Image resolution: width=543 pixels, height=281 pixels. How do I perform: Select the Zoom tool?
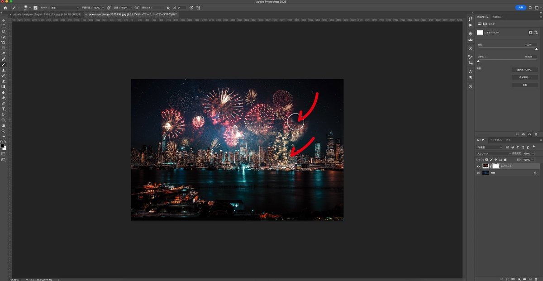tap(4, 131)
